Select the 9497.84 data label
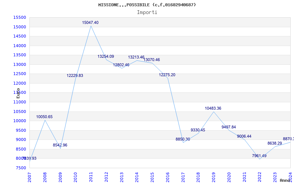 click(x=229, y=127)
